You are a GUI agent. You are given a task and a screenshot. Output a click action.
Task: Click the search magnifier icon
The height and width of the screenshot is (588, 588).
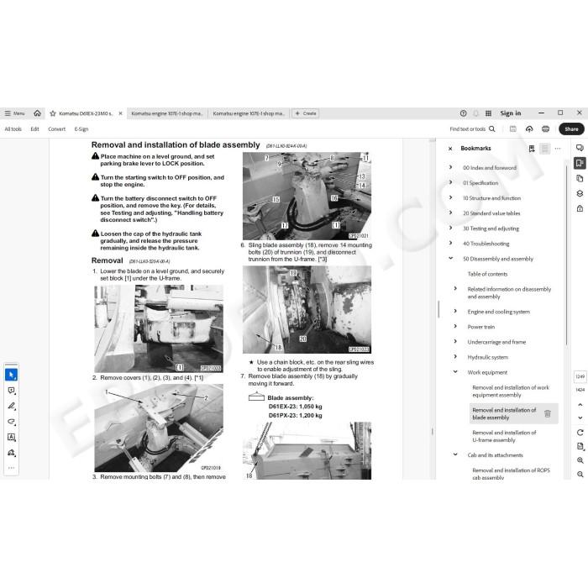492,129
